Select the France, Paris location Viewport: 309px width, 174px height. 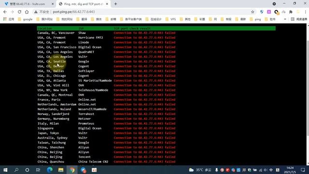click(x=49, y=100)
